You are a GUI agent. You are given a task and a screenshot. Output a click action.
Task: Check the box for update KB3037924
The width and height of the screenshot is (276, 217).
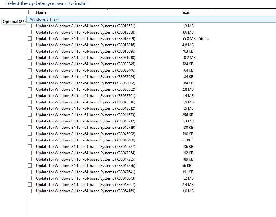coord(30,77)
